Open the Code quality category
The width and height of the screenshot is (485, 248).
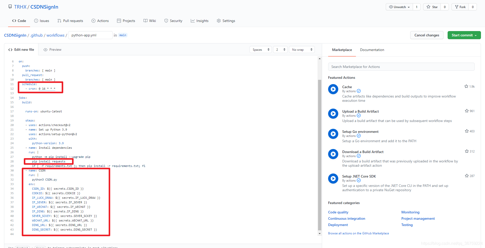point(338,212)
